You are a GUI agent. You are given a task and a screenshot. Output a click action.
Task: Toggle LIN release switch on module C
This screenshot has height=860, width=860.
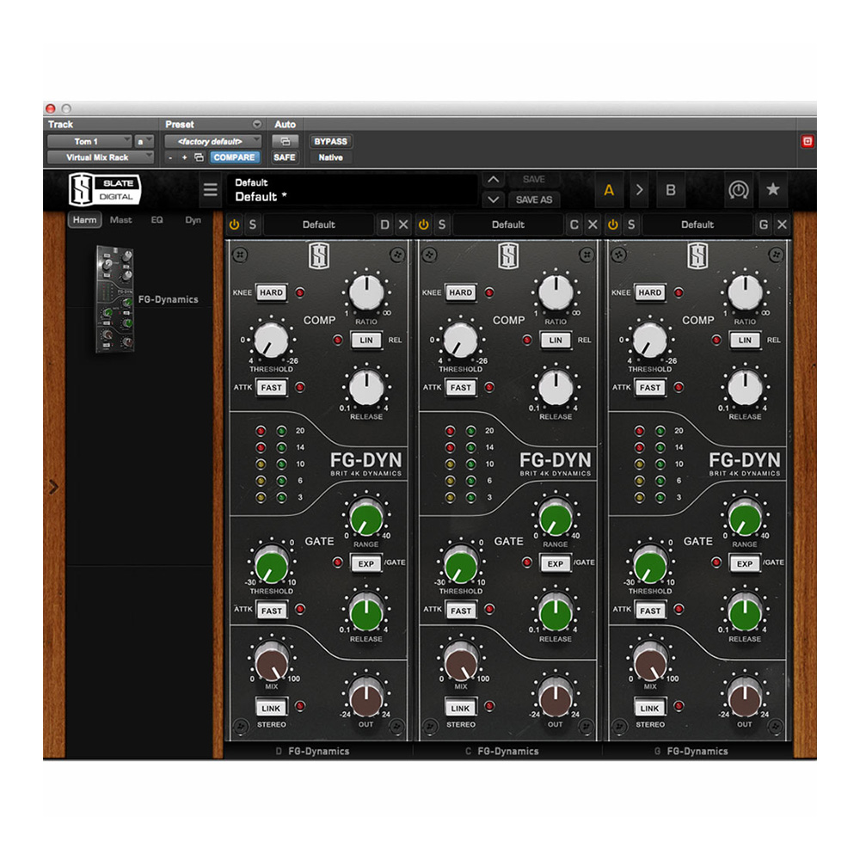click(556, 340)
